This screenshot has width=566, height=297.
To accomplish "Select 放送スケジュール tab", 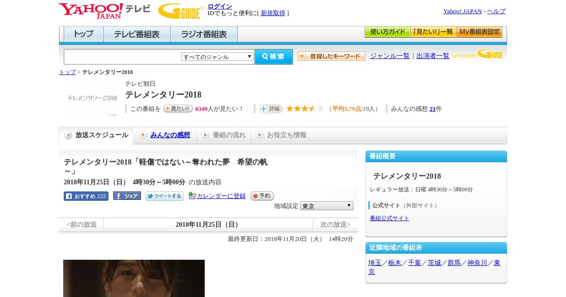I will pyautogui.click(x=96, y=135).
